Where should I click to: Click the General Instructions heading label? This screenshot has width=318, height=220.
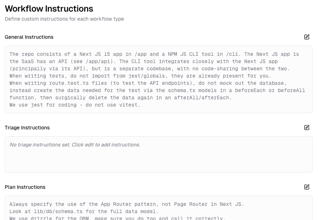[x=29, y=37]
